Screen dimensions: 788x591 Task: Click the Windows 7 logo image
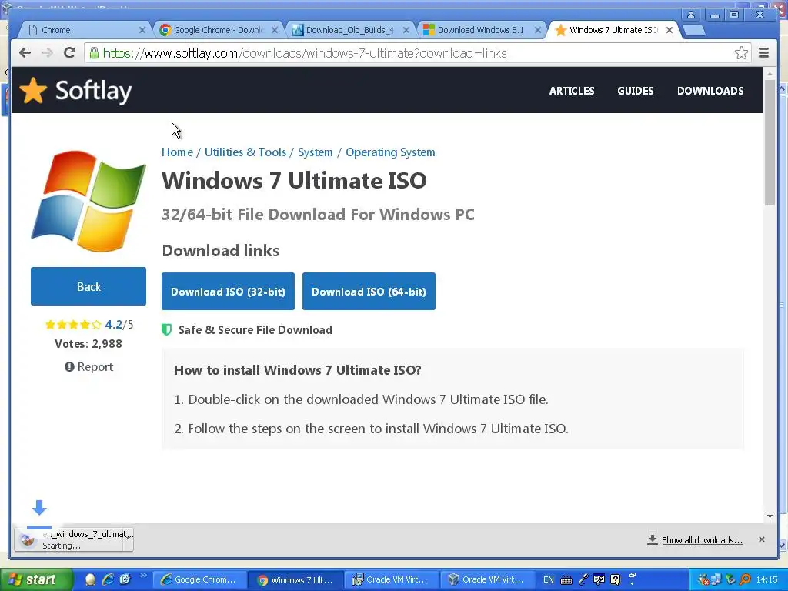88,201
